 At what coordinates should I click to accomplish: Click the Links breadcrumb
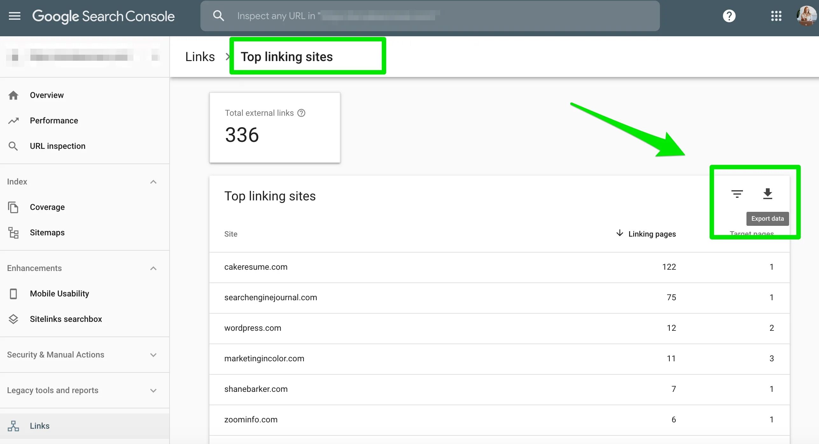coord(200,57)
